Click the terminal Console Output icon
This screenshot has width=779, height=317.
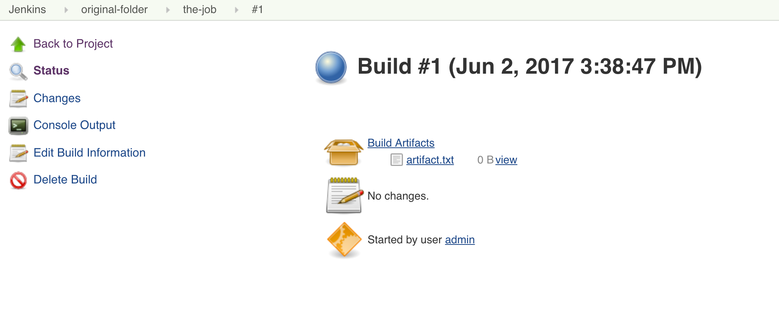[x=18, y=126]
